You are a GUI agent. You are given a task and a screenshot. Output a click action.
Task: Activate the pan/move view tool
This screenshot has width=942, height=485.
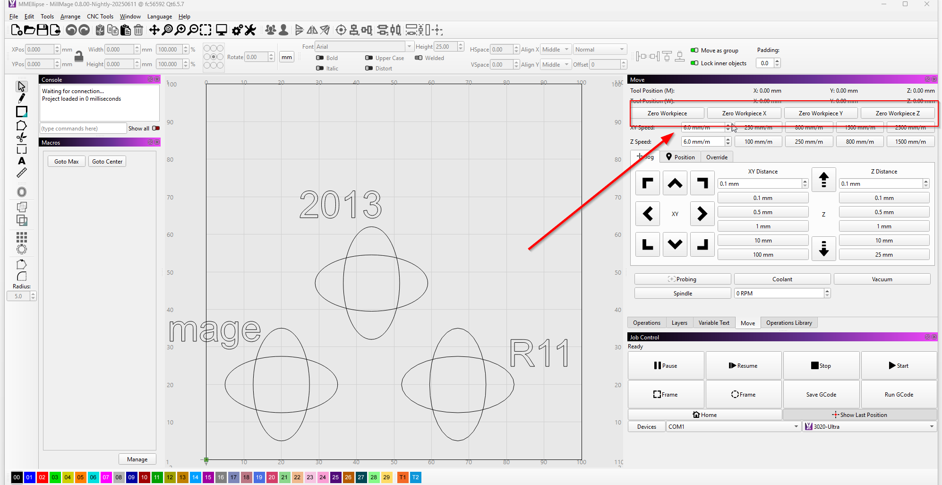pyautogui.click(x=154, y=30)
